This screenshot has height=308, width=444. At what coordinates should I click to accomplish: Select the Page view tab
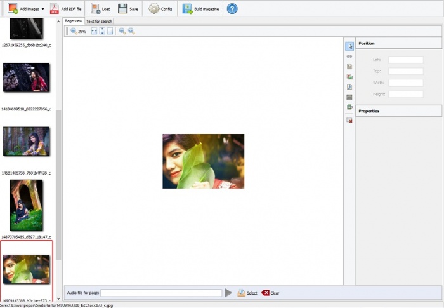pyautogui.click(x=74, y=21)
